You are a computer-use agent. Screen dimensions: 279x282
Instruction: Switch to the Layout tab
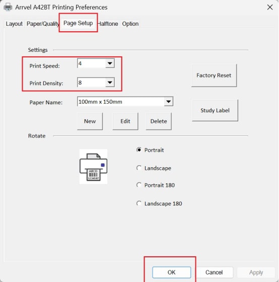coord(14,24)
